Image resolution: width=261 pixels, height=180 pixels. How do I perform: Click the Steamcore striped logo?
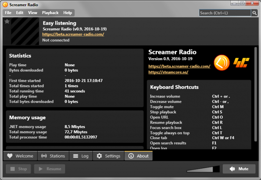(241, 63)
